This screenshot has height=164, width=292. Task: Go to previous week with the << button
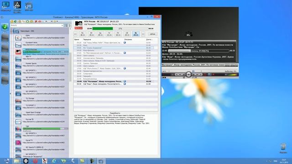(75, 34)
